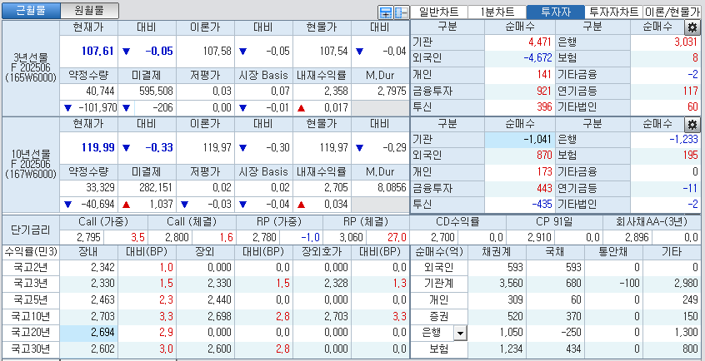
Task: Open gear settings in 3년선물 investor panel
Action: point(692,27)
